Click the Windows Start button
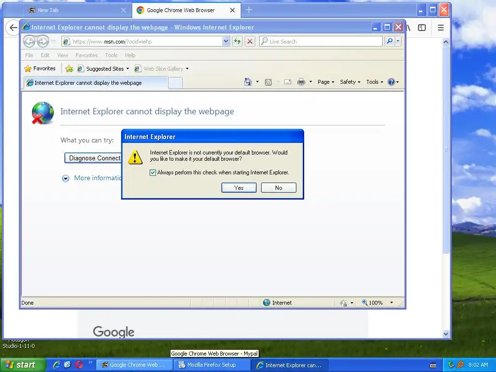Viewport: 496px width, 372px height. point(23,365)
